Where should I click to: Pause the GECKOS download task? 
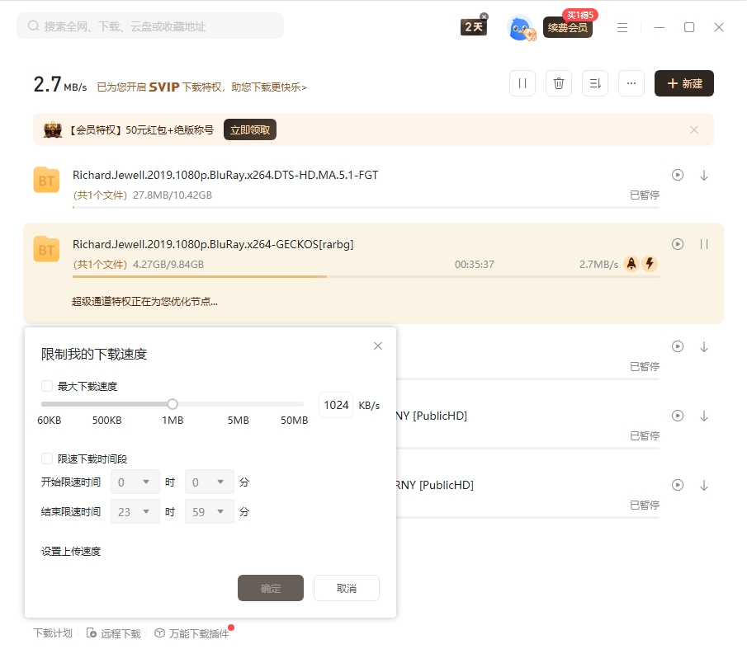704,244
